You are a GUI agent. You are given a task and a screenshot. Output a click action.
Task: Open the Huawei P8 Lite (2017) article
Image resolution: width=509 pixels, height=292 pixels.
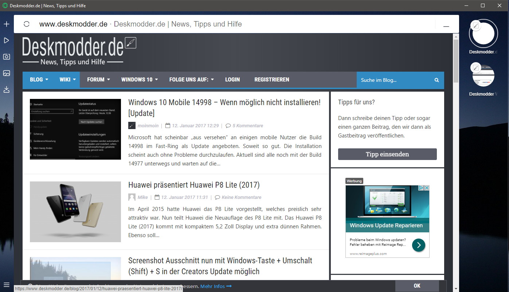point(194,185)
